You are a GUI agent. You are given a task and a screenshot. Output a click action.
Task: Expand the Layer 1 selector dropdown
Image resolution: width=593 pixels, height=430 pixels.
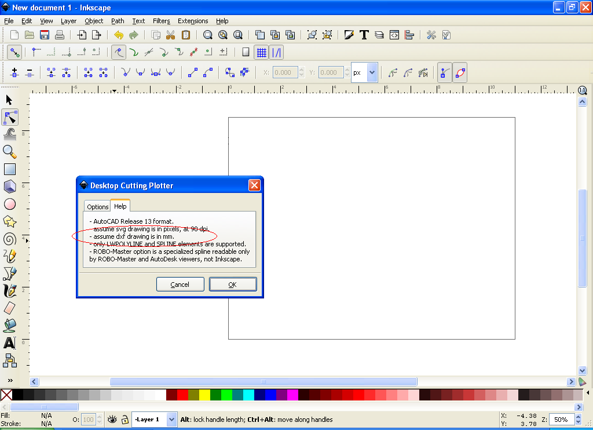pyautogui.click(x=171, y=420)
